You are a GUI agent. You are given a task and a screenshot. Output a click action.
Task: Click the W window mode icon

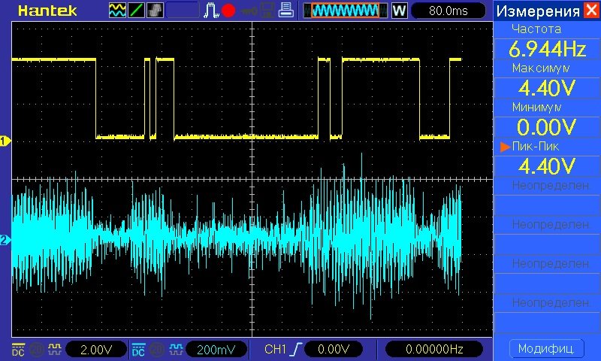click(399, 11)
